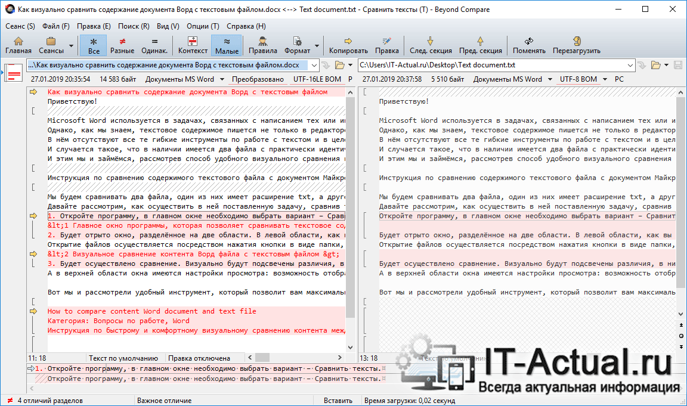The height and width of the screenshot is (406, 687).
Task: Expand left file path history dropdown
Action: point(314,65)
